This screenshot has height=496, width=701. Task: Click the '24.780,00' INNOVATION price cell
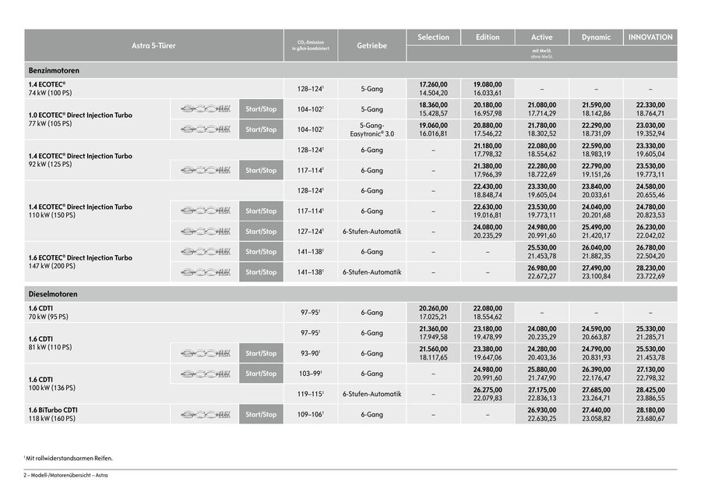[x=650, y=211]
